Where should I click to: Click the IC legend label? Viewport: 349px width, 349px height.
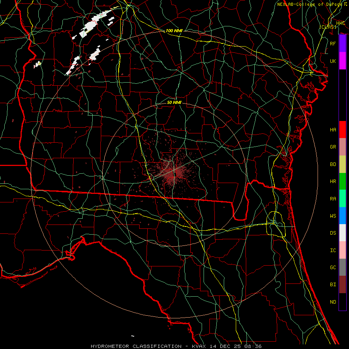333,251
